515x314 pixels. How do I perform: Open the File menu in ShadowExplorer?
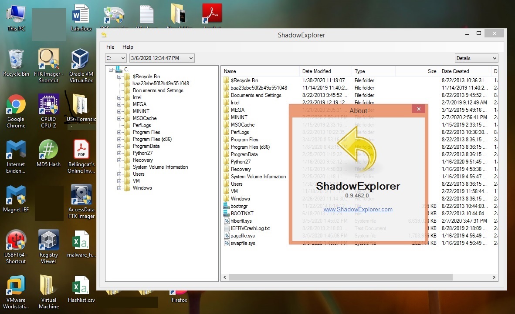point(110,47)
